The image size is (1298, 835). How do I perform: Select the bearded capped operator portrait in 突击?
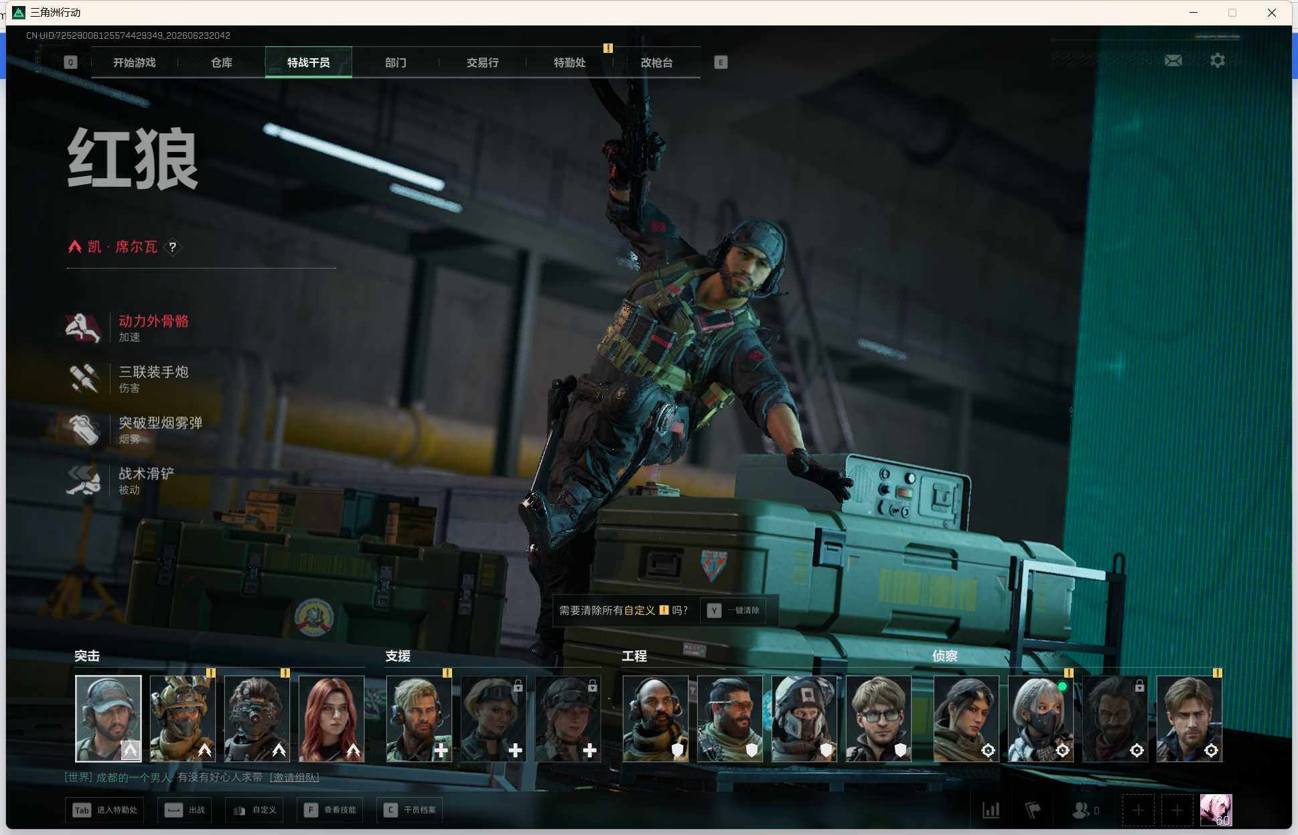(109, 718)
